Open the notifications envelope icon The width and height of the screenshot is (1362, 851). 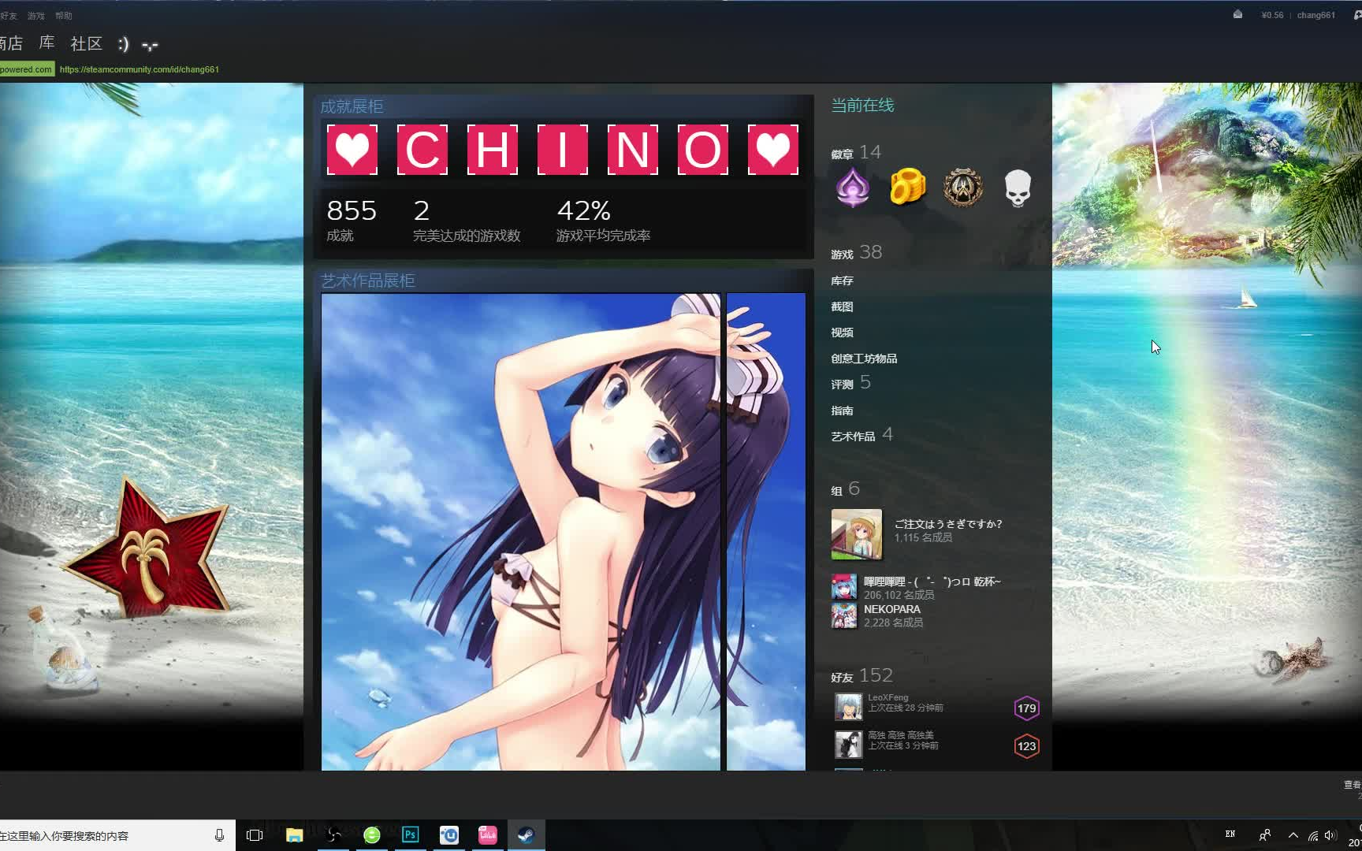coord(1237,14)
